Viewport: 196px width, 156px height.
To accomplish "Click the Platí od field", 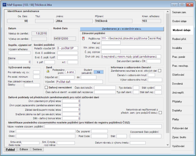I will pos(111,43).
